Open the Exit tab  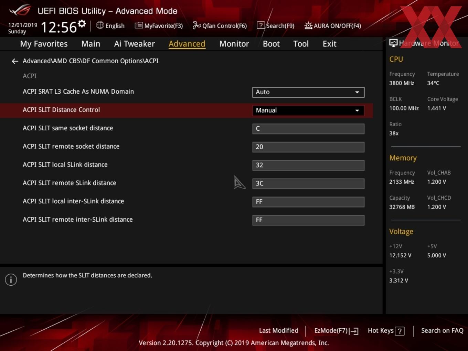[329, 44]
